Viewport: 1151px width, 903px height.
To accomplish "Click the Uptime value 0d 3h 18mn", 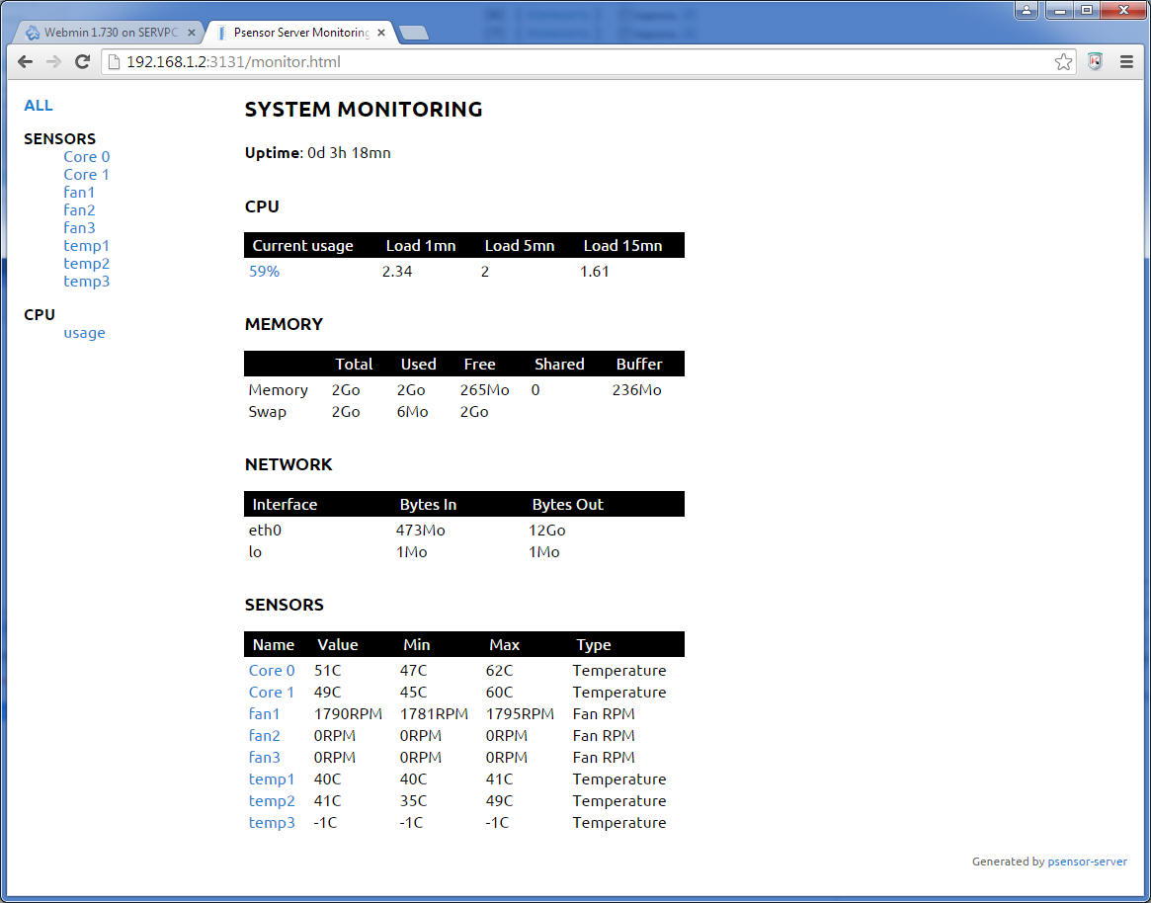I will (x=350, y=153).
